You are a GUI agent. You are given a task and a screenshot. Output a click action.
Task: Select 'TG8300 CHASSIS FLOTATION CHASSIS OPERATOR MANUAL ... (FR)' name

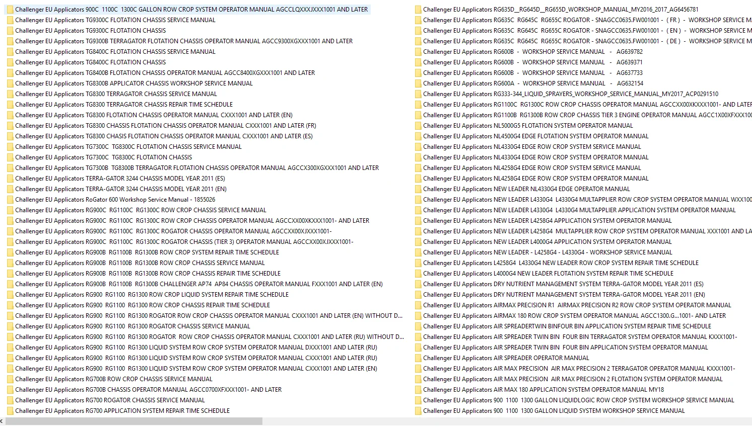(166, 126)
